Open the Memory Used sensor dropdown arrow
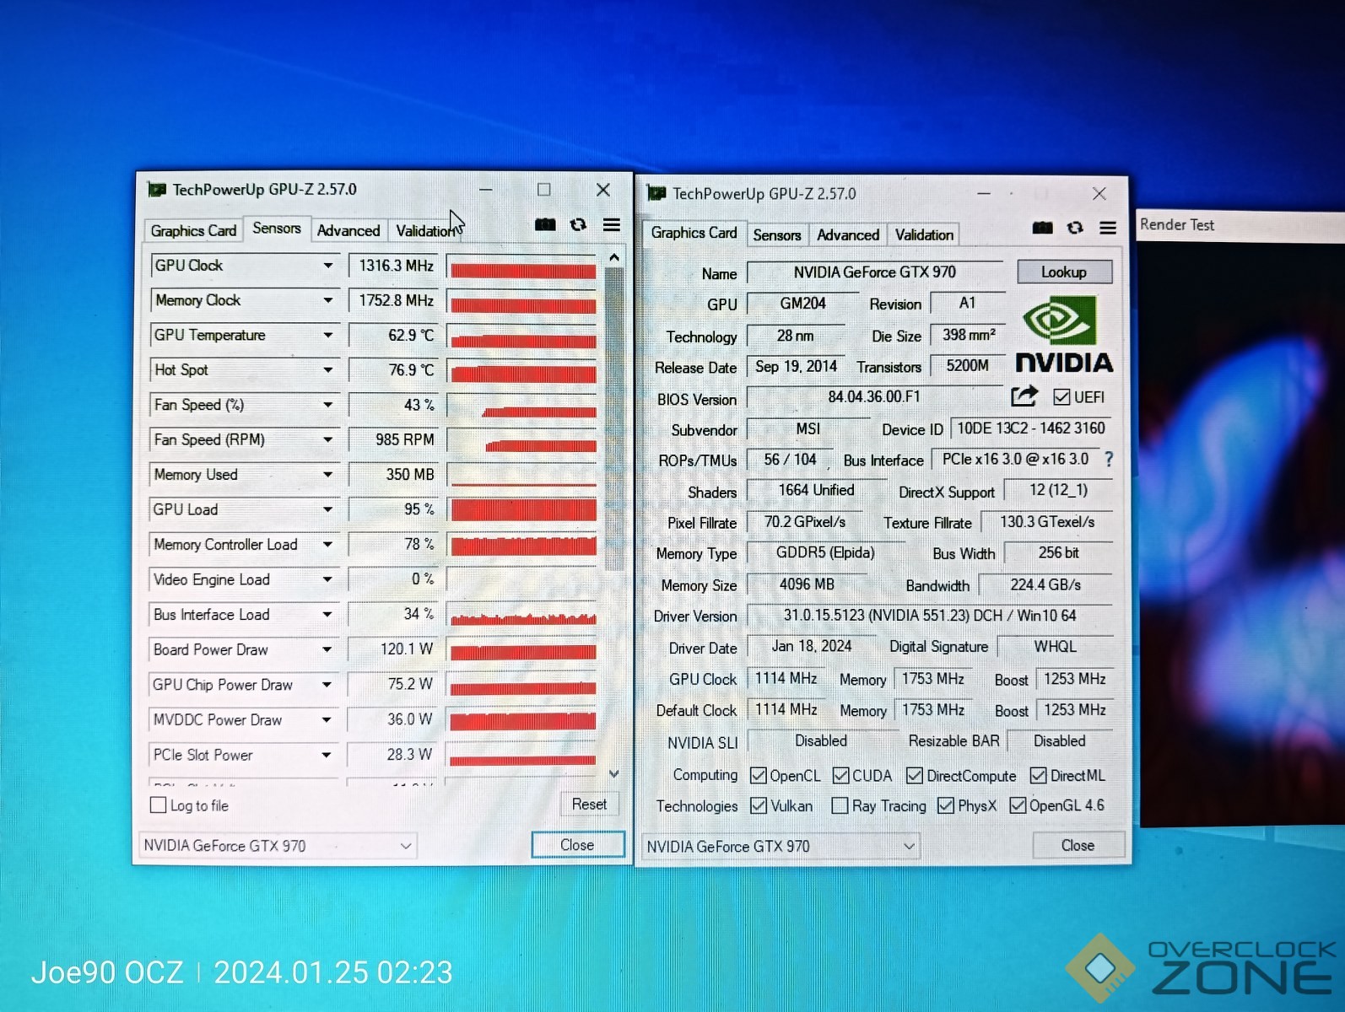 click(327, 475)
